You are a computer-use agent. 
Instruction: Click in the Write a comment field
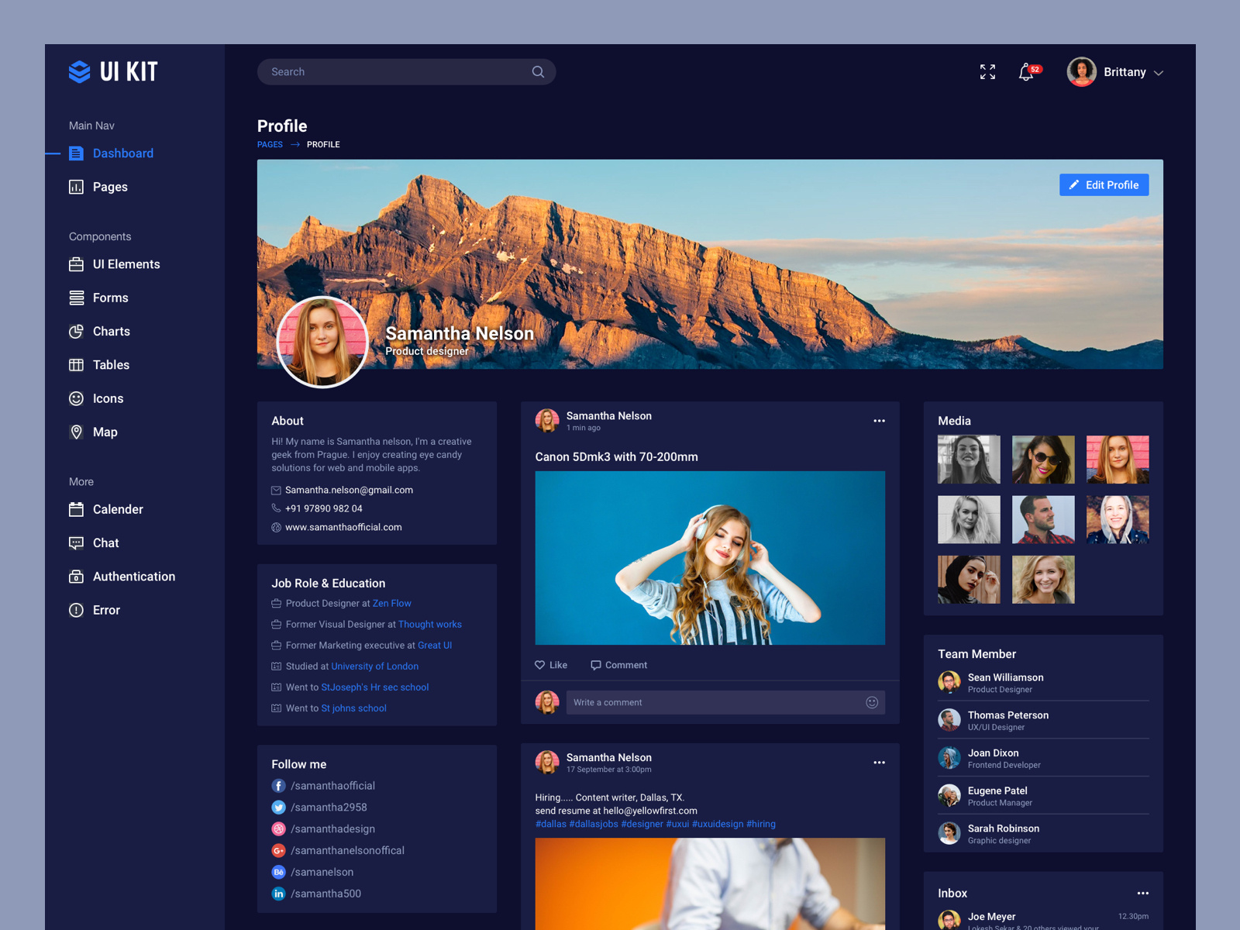tap(697, 702)
